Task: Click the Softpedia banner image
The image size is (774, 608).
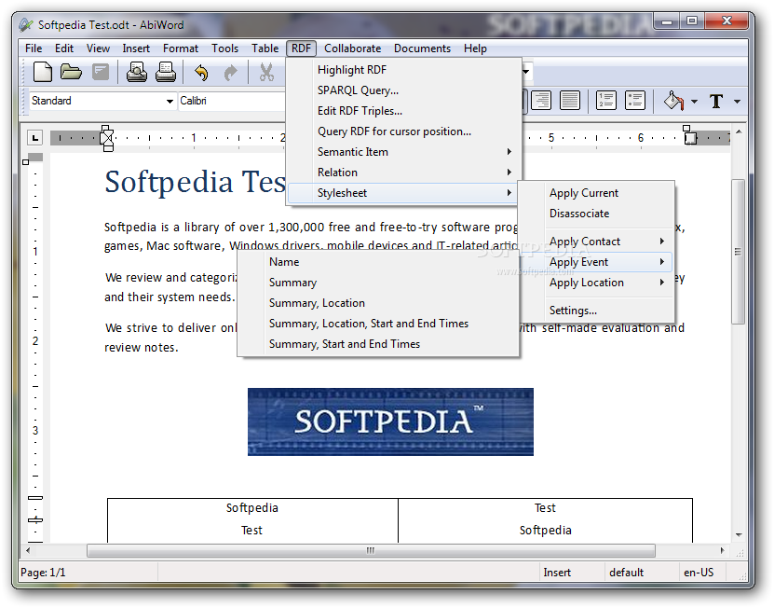Action: click(390, 421)
